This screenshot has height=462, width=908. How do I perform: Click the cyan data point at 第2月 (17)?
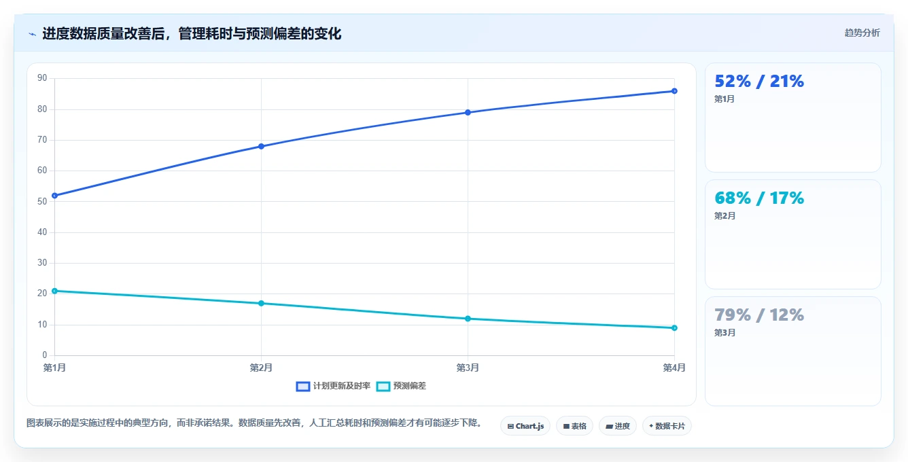pyautogui.click(x=261, y=303)
